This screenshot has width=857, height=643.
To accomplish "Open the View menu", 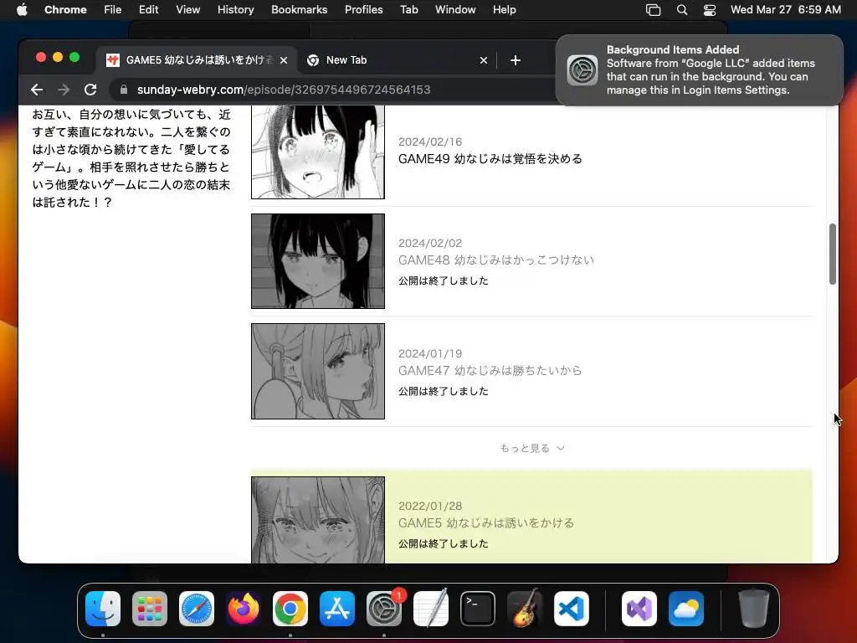I will 187,10.
